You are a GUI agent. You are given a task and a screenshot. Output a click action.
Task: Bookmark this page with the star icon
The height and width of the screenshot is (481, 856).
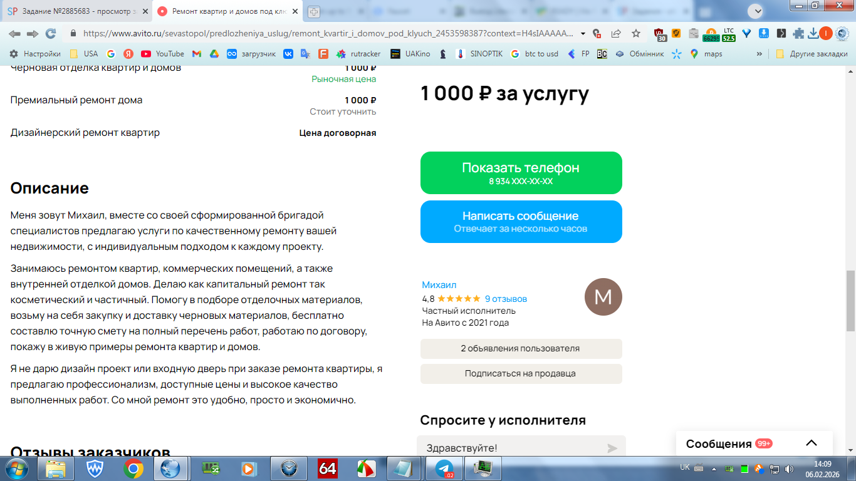[636, 34]
